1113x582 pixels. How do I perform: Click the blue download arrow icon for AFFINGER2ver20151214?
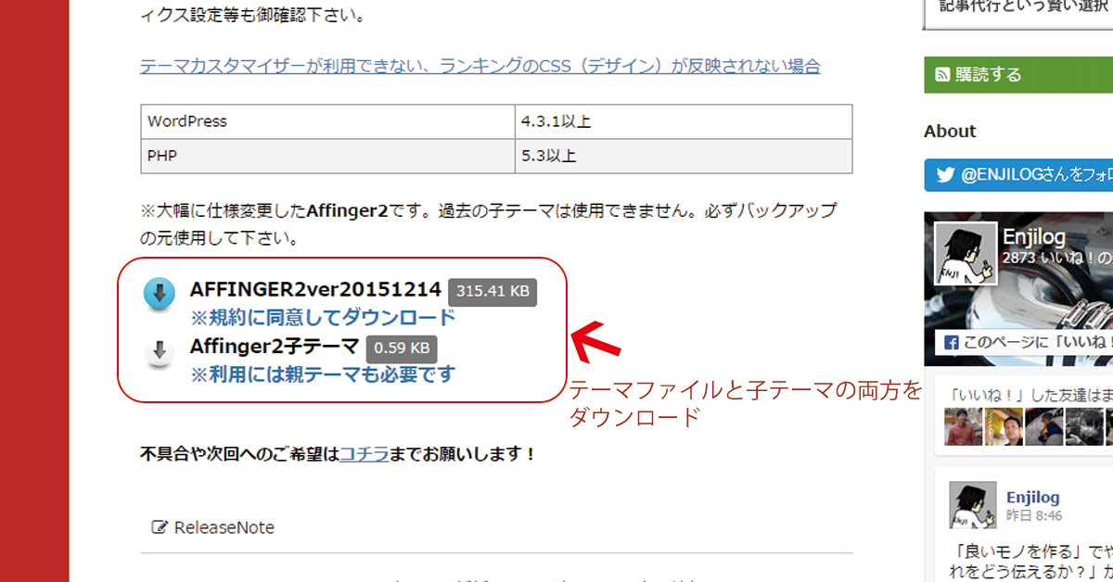(x=160, y=293)
